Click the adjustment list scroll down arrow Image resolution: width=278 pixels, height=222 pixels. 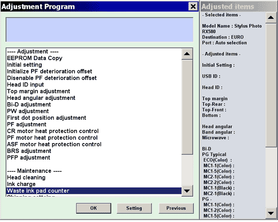coord(187,191)
